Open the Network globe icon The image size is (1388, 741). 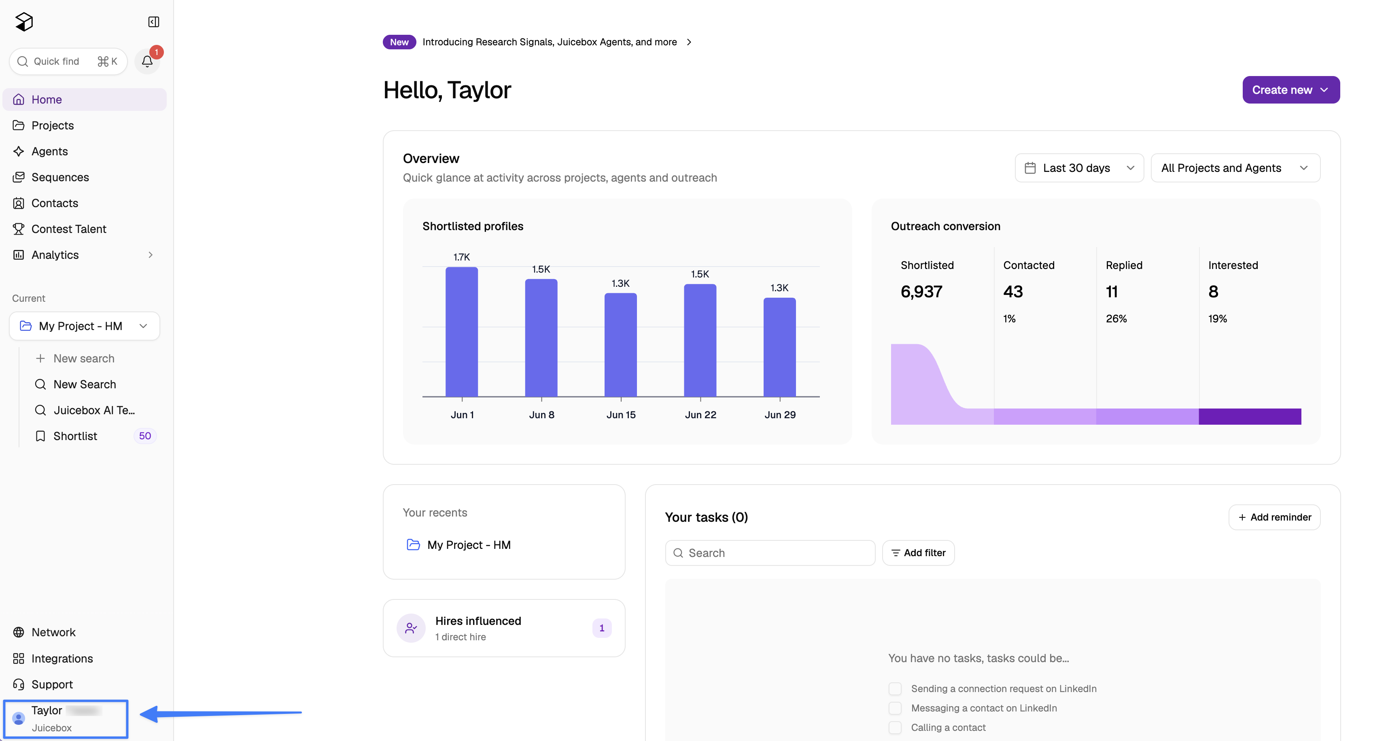(19, 632)
